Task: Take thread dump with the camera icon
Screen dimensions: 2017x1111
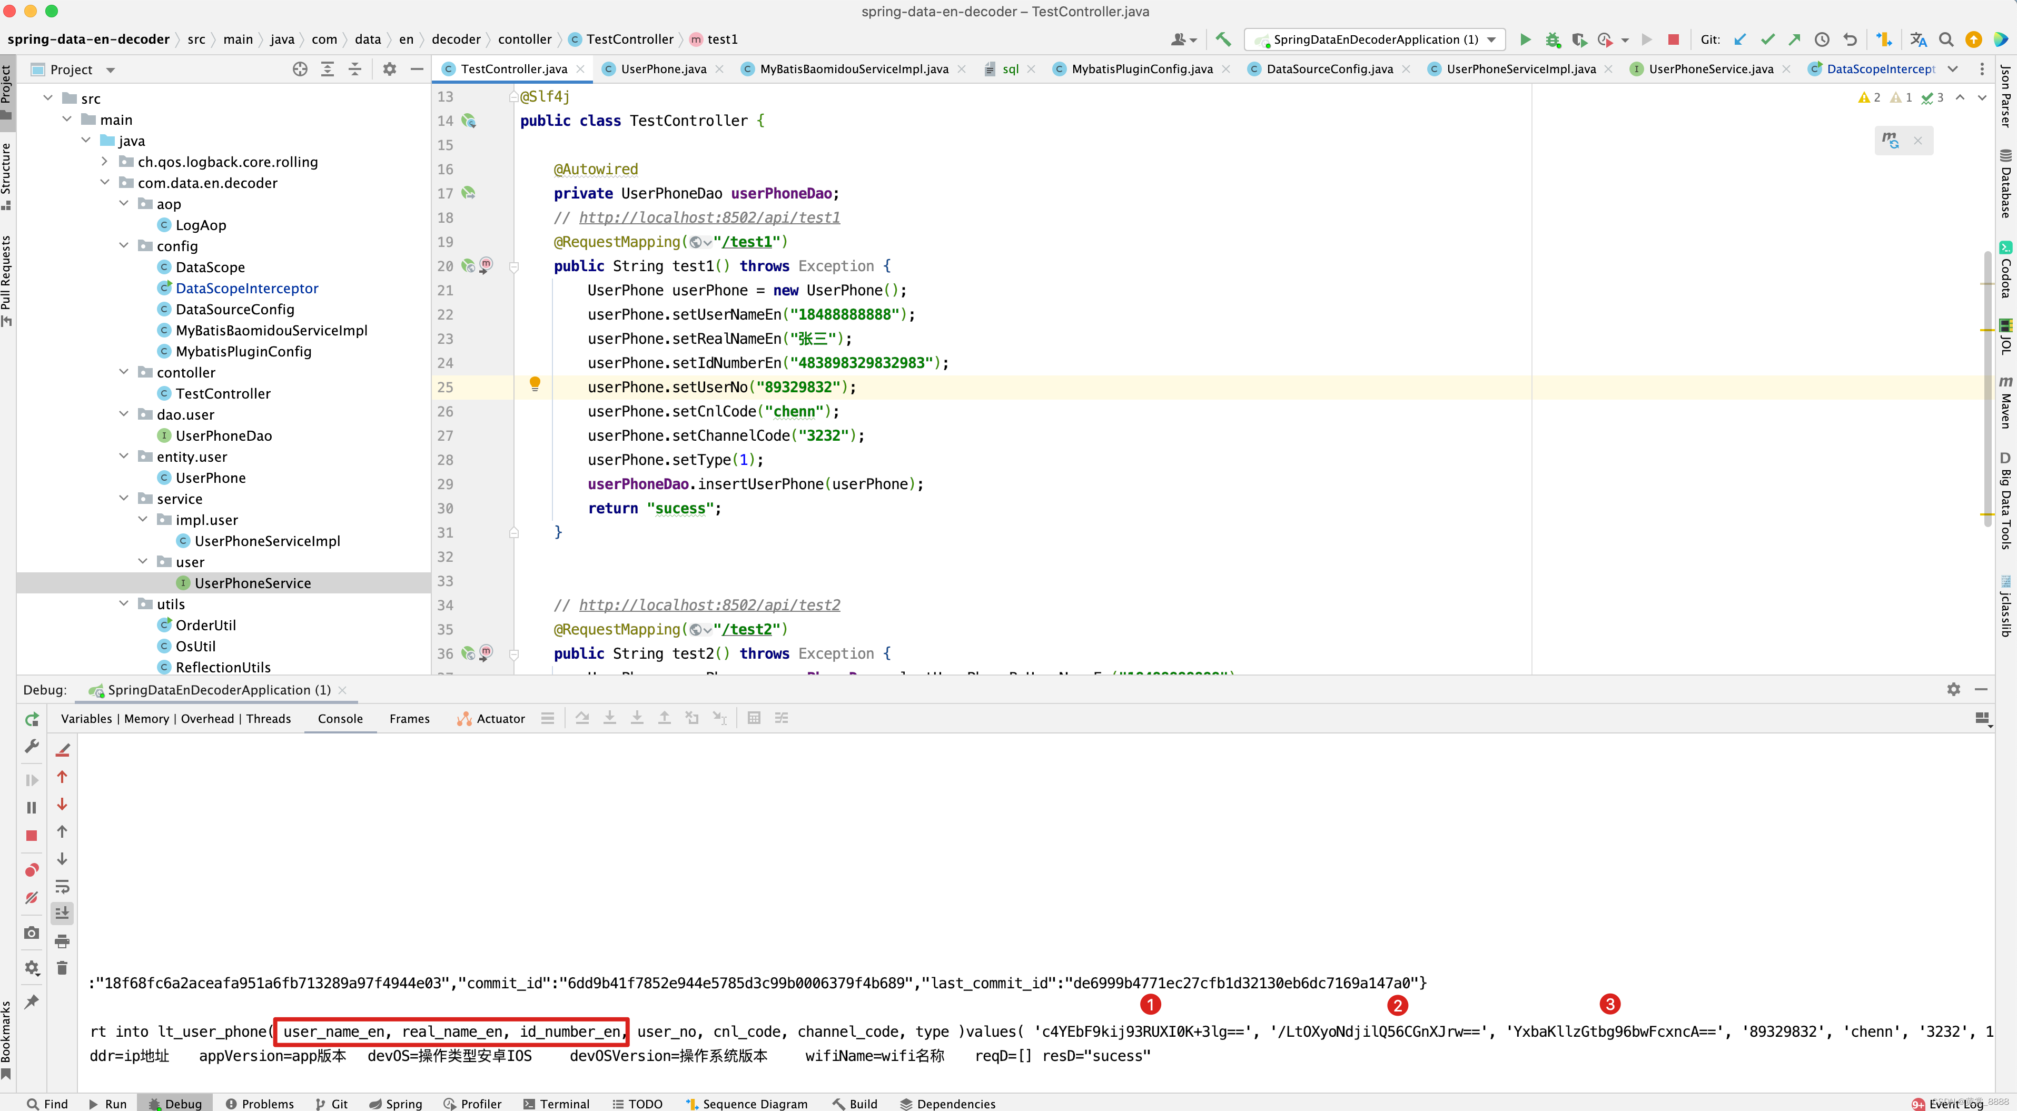Action: click(x=32, y=933)
